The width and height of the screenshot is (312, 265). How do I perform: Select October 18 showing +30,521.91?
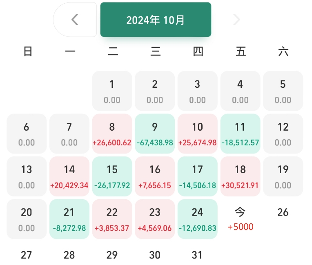pyautogui.click(x=241, y=176)
